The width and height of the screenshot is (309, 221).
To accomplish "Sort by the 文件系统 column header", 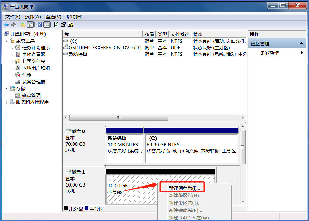I will (x=180, y=34).
